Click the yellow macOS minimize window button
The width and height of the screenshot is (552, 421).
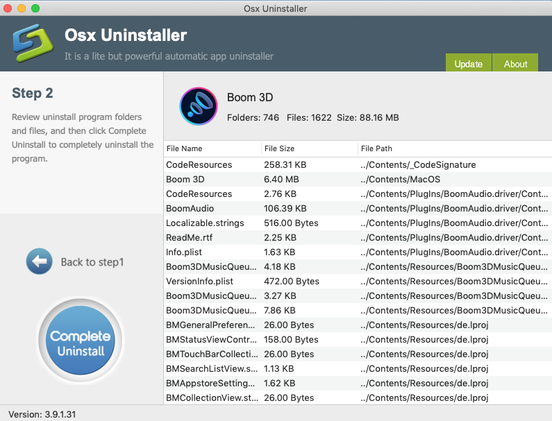[x=22, y=8]
